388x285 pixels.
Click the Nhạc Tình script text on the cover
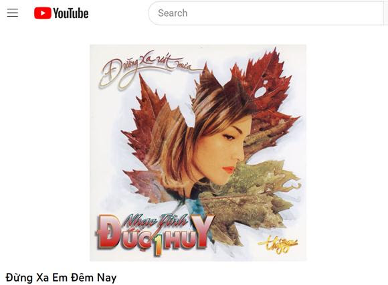pos(156,220)
